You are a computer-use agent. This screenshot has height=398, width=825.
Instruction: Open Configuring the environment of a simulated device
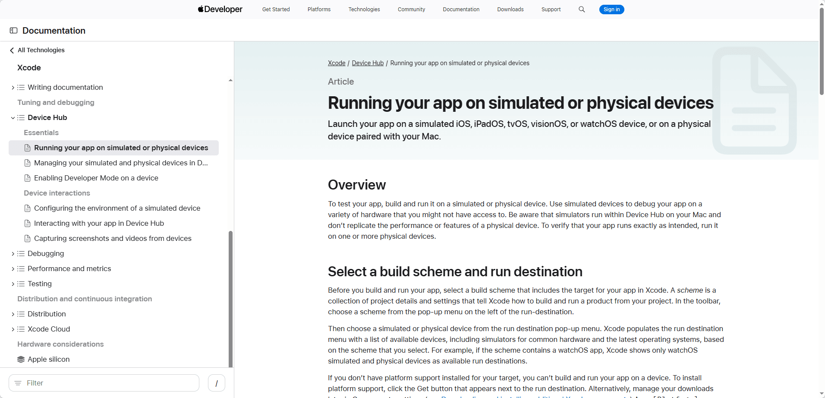click(117, 208)
